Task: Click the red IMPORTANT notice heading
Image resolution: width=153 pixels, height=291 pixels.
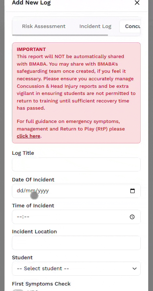Action: (x=31, y=49)
